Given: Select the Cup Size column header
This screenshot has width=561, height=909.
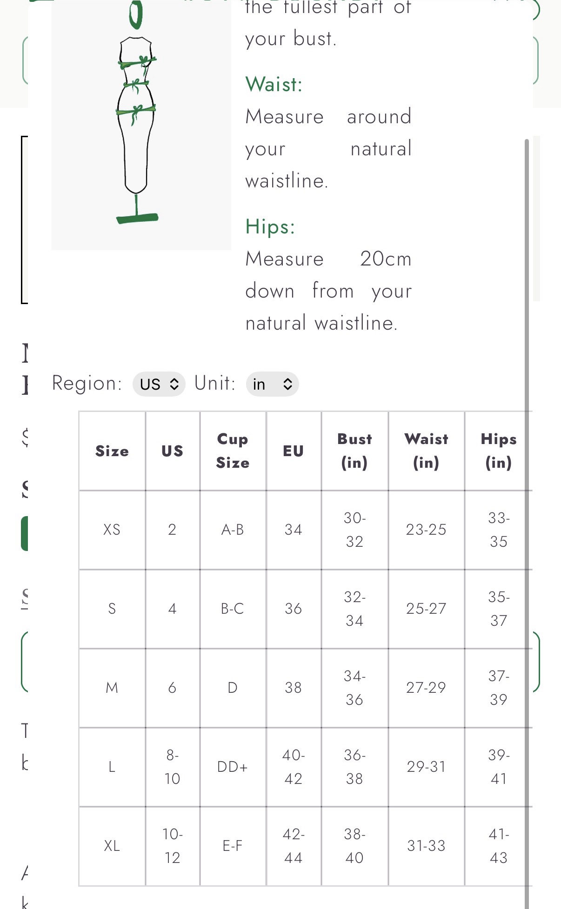Looking at the screenshot, I should tap(233, 451).
